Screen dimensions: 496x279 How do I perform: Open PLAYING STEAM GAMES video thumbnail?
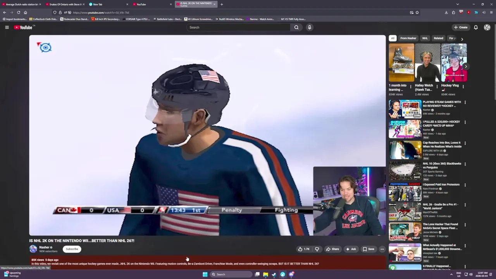tap(405, 109)
